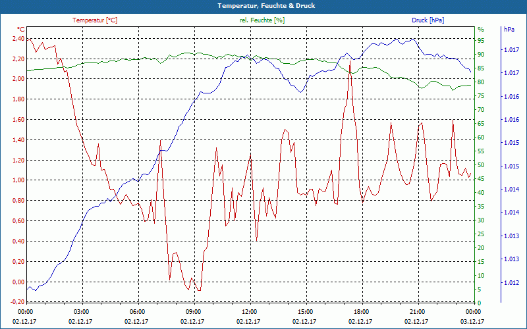Viewport: 527px width, 329px height.
Task: Click the '0,00' temperature axis value
Action: point(18,282)
